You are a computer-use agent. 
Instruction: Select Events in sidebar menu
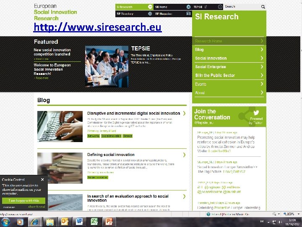(x=229, y=84)
